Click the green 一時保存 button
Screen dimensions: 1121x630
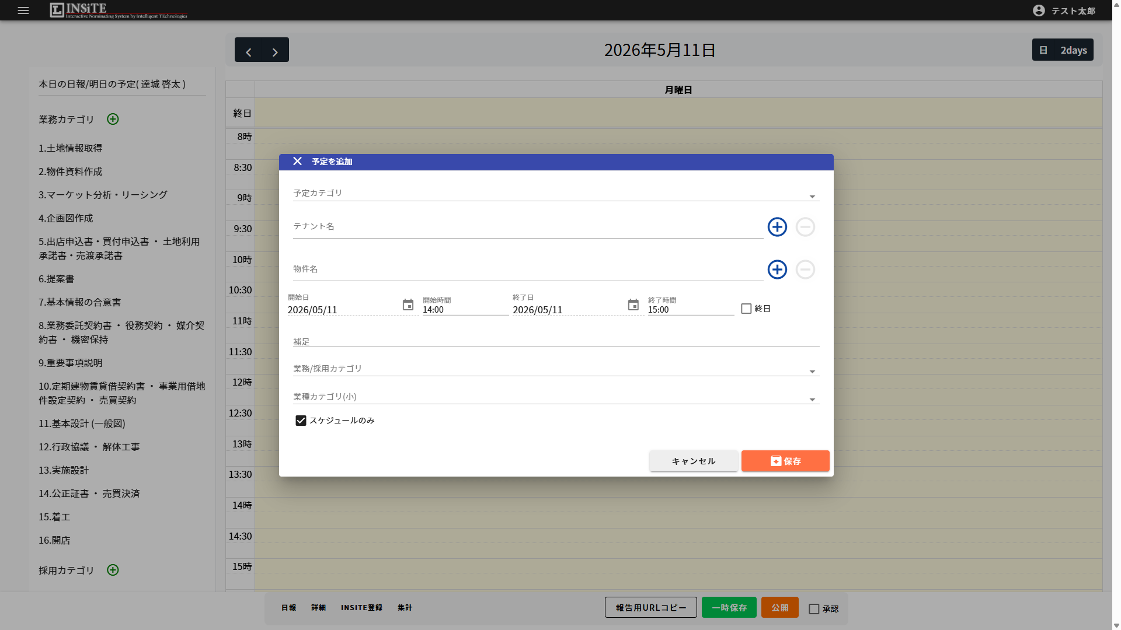coord(729,607)
